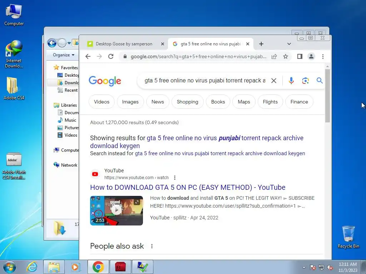Explorer window: open Organize menu
Viewport: 366px width, 274px height.
[x=64, y=55]
